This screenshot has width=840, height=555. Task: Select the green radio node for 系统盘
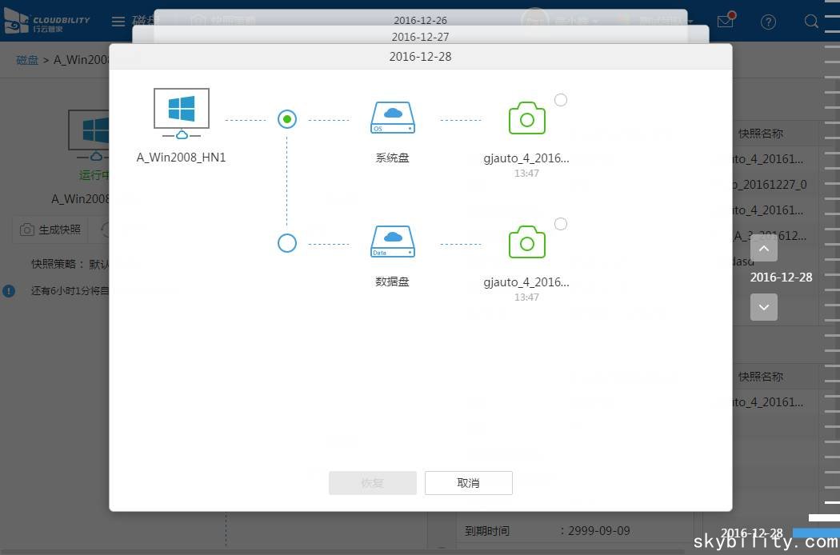[287, 119]
